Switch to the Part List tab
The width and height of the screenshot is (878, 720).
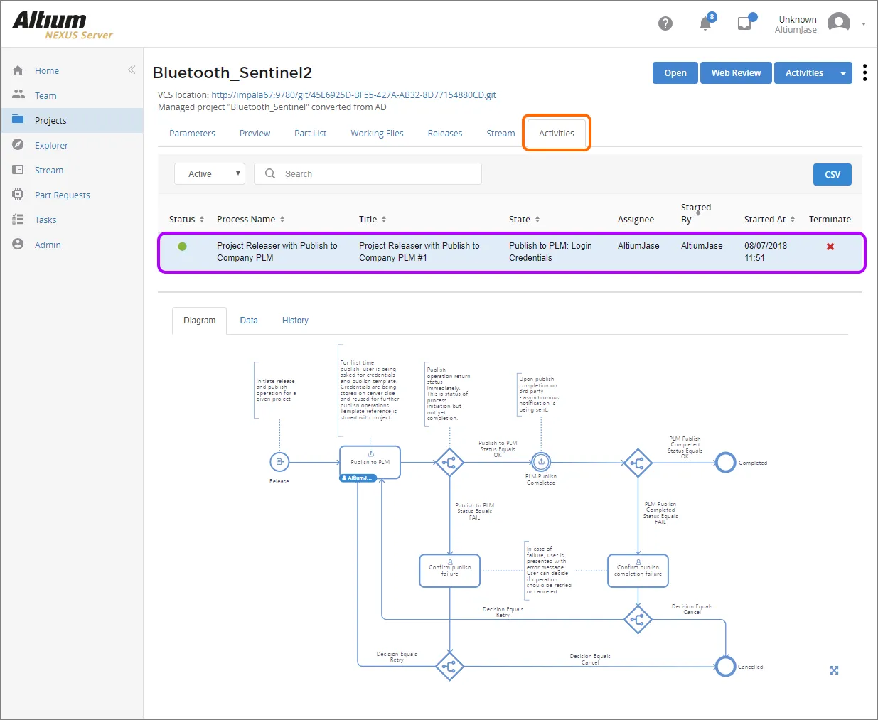point(310,133)
